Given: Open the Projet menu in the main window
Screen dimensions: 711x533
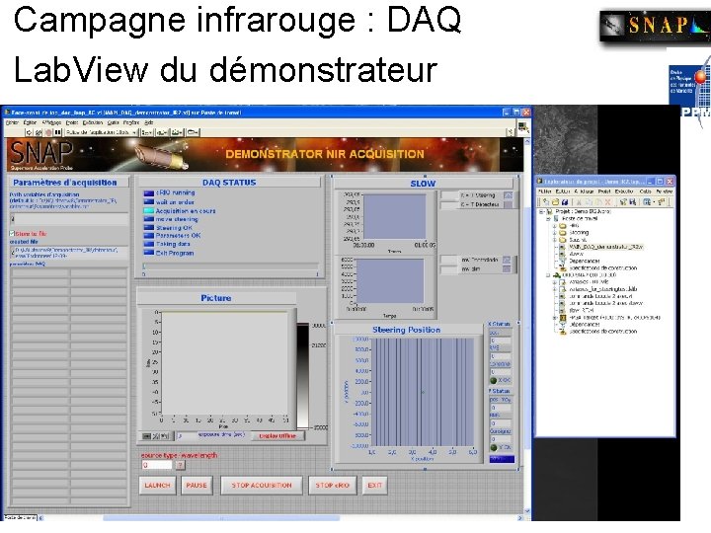Looking at the screenshot, I should click(72, 122).
